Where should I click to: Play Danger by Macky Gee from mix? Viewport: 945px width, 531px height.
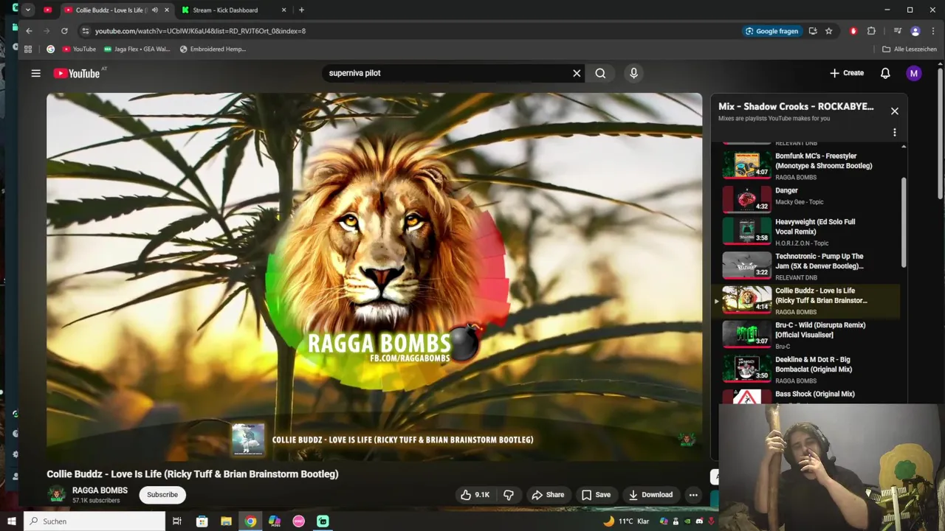[810, 199]
